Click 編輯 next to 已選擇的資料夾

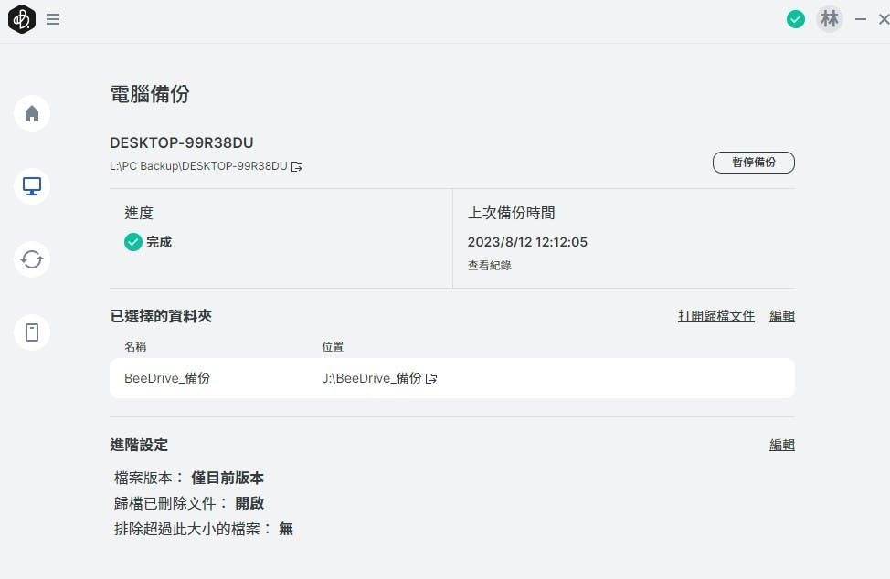(x=781, y=316)
